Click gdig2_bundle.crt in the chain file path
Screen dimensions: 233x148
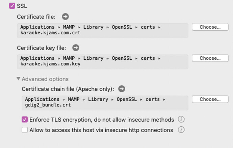(x=48, y=105)
